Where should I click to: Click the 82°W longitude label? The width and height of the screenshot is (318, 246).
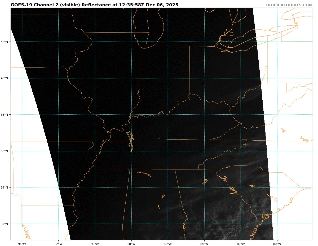241,244
